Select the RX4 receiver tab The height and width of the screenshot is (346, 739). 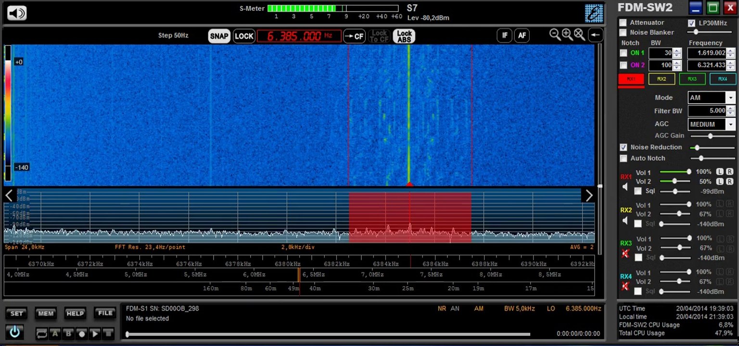point(723,79)
